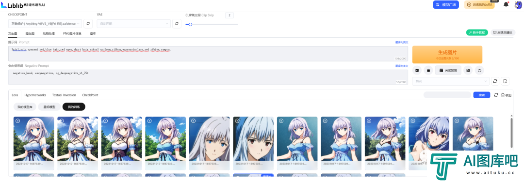Select the 我的训练 filter pill
The height and width of the screenshot is (182, 524).
click(x=74, y=107)
